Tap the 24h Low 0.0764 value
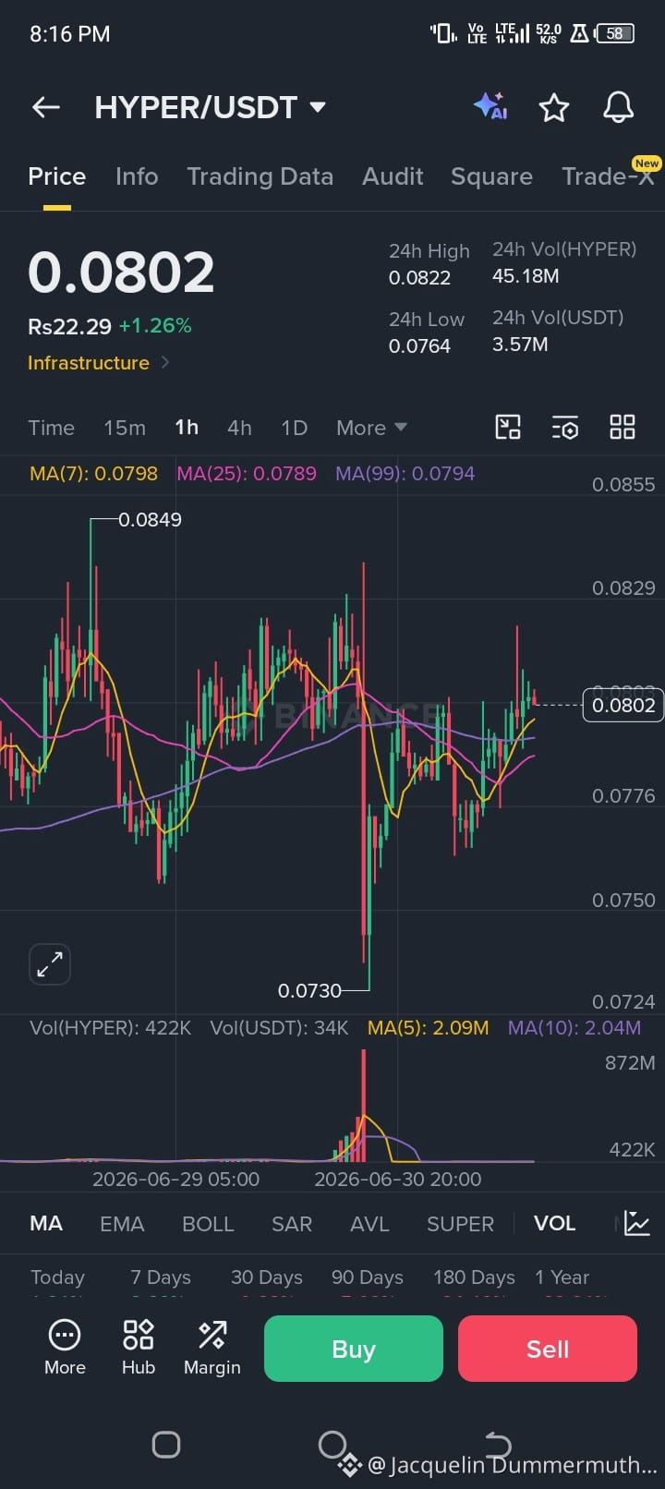665x1489 pixels. [x=419, y=345]
